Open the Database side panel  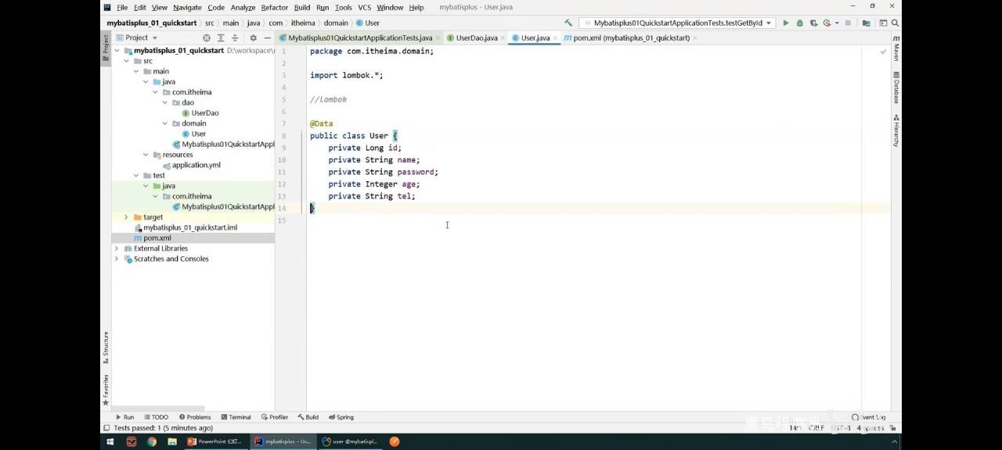[896, 88]
